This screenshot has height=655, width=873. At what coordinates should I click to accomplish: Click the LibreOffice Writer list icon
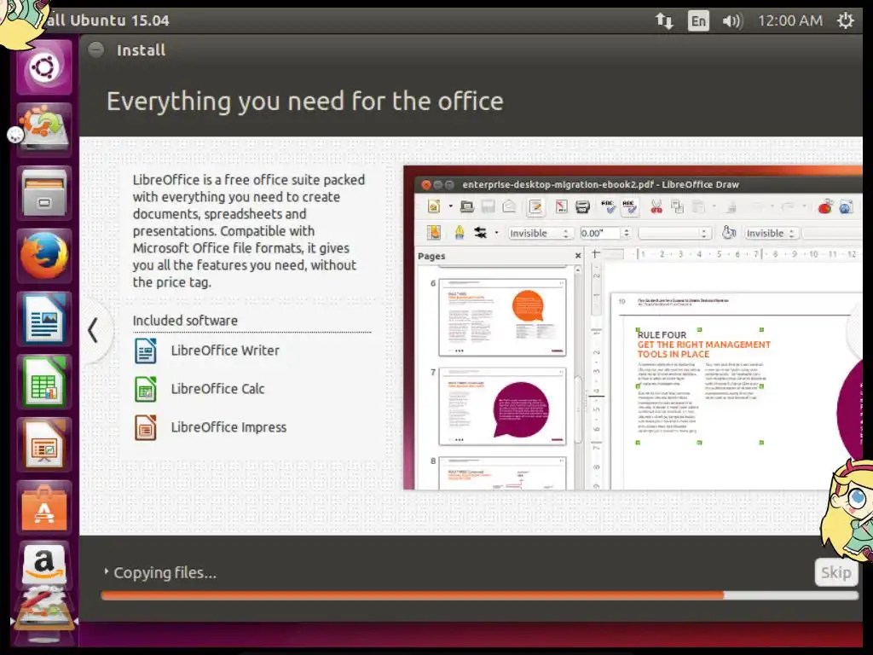tap(145, 351)
